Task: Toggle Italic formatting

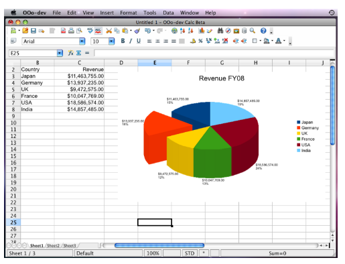Action: coord(131,41)
